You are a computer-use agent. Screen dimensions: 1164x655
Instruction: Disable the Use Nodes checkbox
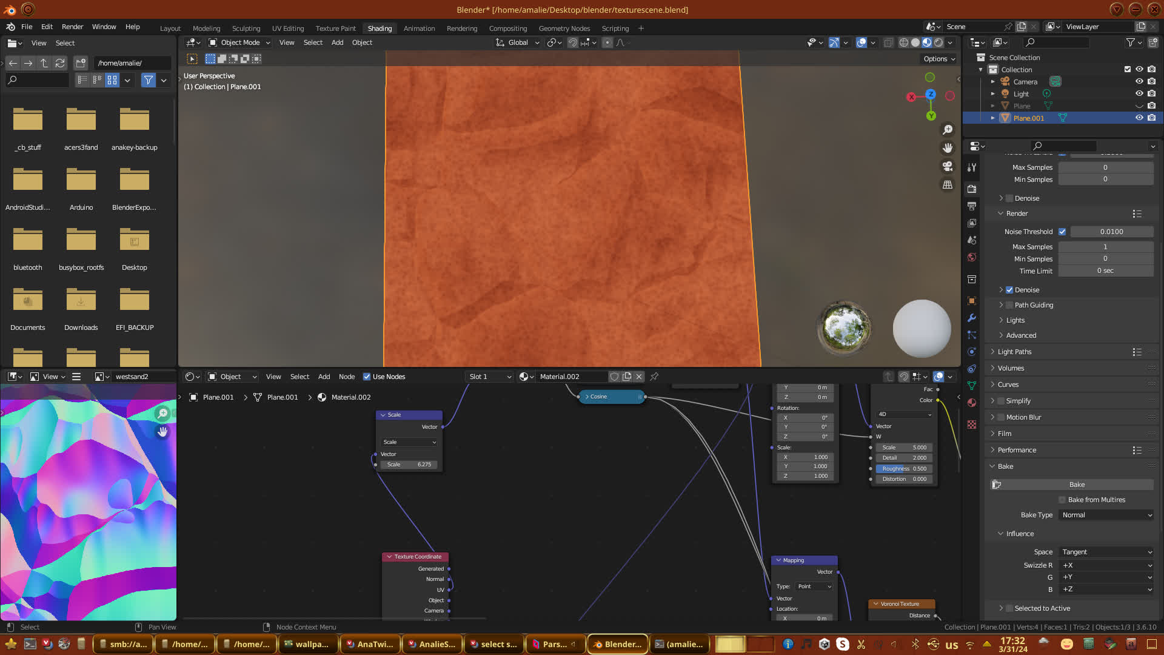point(367,377)
